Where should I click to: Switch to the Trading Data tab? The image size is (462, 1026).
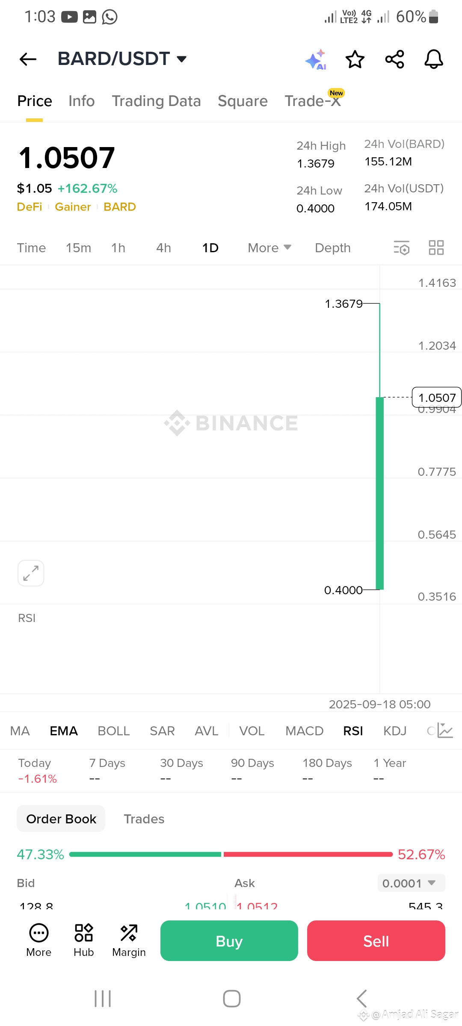(x=156, y=101)
